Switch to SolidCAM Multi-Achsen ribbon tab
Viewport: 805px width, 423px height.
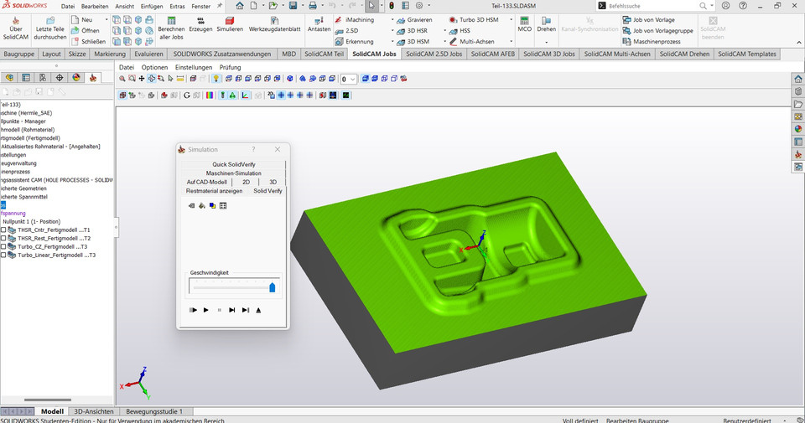pos(617,54)
